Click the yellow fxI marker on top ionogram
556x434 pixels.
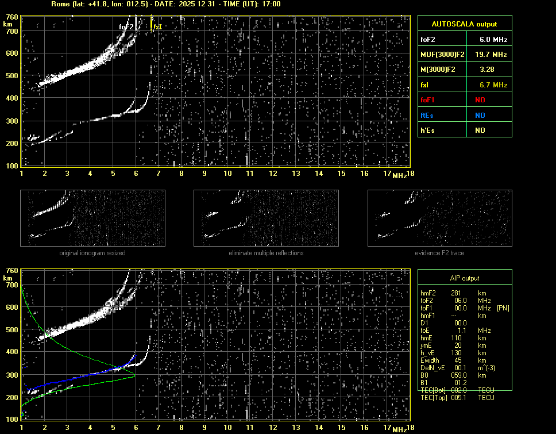click(152, 24)
